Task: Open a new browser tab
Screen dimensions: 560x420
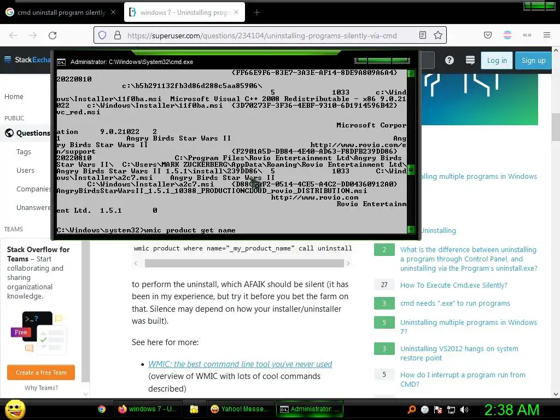Action: [x=257, y=13]
